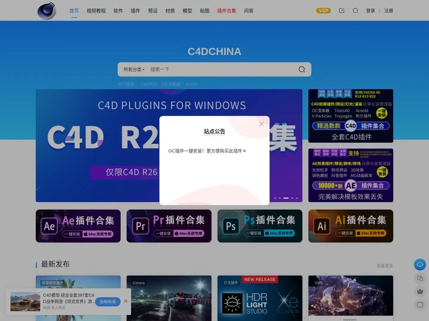Open 查看更多 link in 最新发布
Screen dimensions: 429x321
pos(385,266)
